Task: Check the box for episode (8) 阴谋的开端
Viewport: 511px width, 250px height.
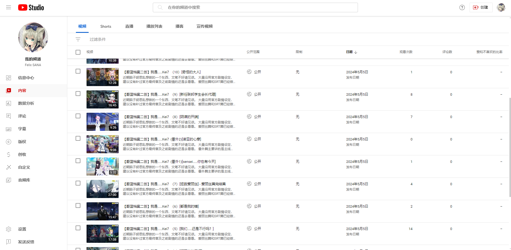Action: (78, 116)
